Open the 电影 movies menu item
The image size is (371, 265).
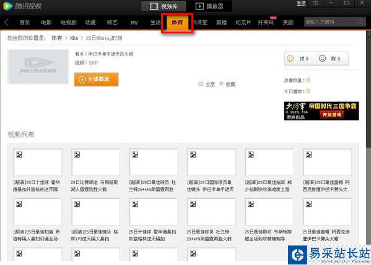(46, 22)
